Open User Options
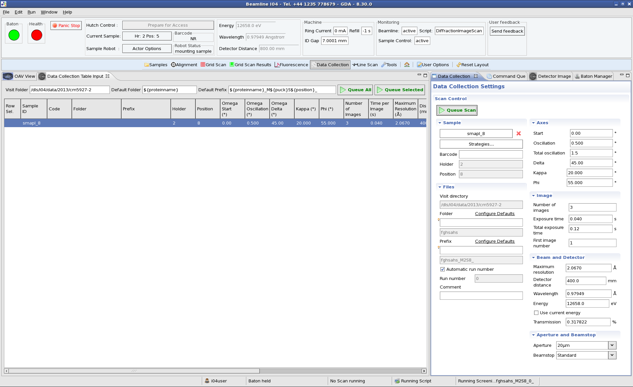 coord(433,65)
